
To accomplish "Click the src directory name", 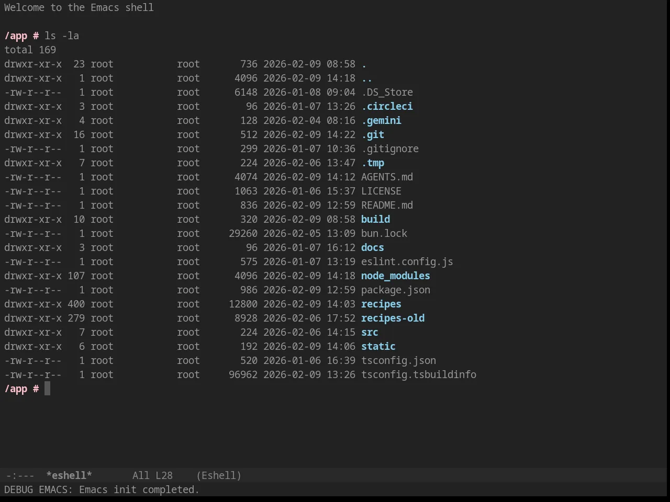I will coord(370,332).
